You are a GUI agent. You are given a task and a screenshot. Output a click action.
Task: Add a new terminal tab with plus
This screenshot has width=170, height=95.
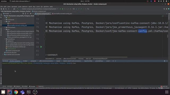coord(113,61)
